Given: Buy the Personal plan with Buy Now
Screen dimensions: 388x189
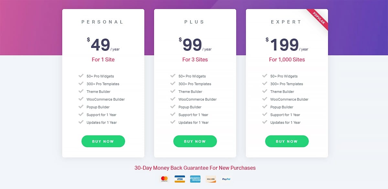Looking at the screenshot, I should [x=103, y=141].
